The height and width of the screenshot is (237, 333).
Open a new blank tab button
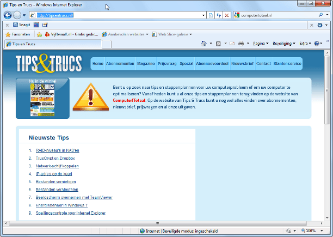coord(107,44)
